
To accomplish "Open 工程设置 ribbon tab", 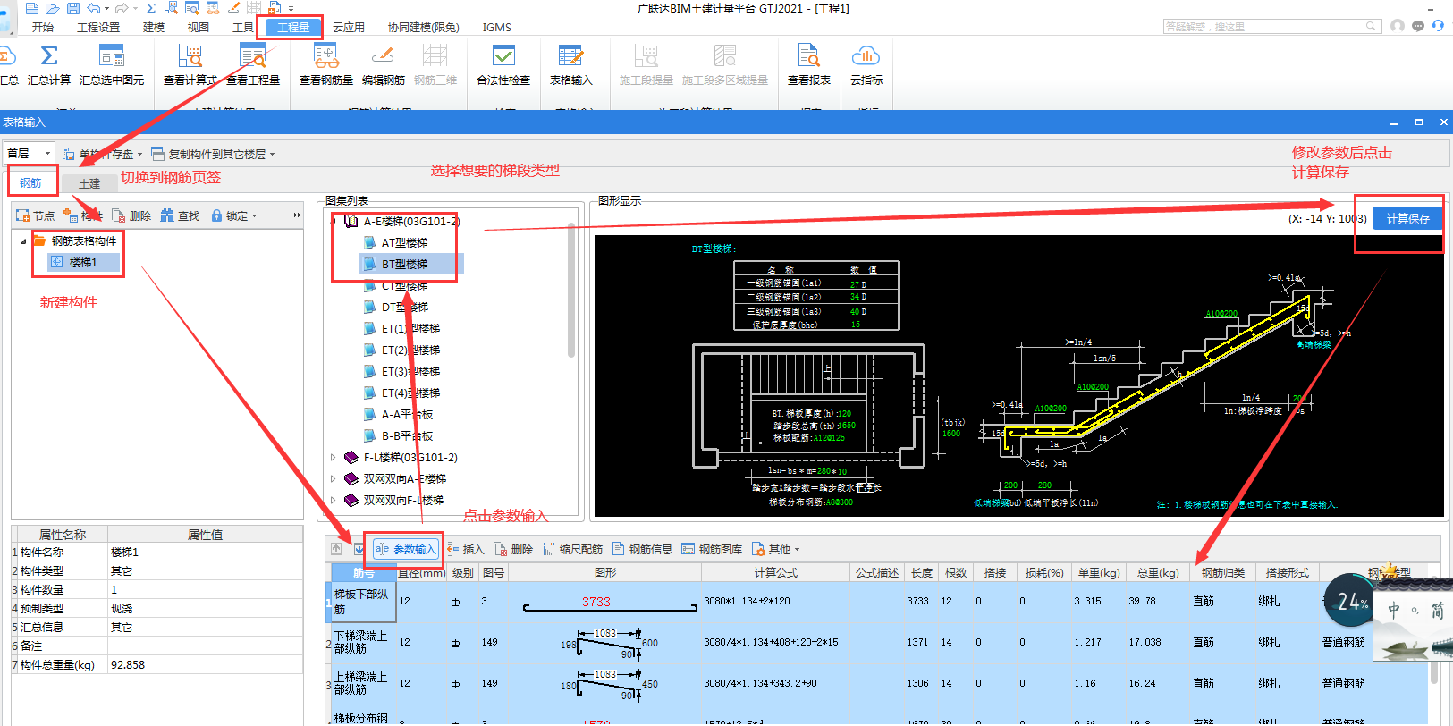I will coord(98,27).
